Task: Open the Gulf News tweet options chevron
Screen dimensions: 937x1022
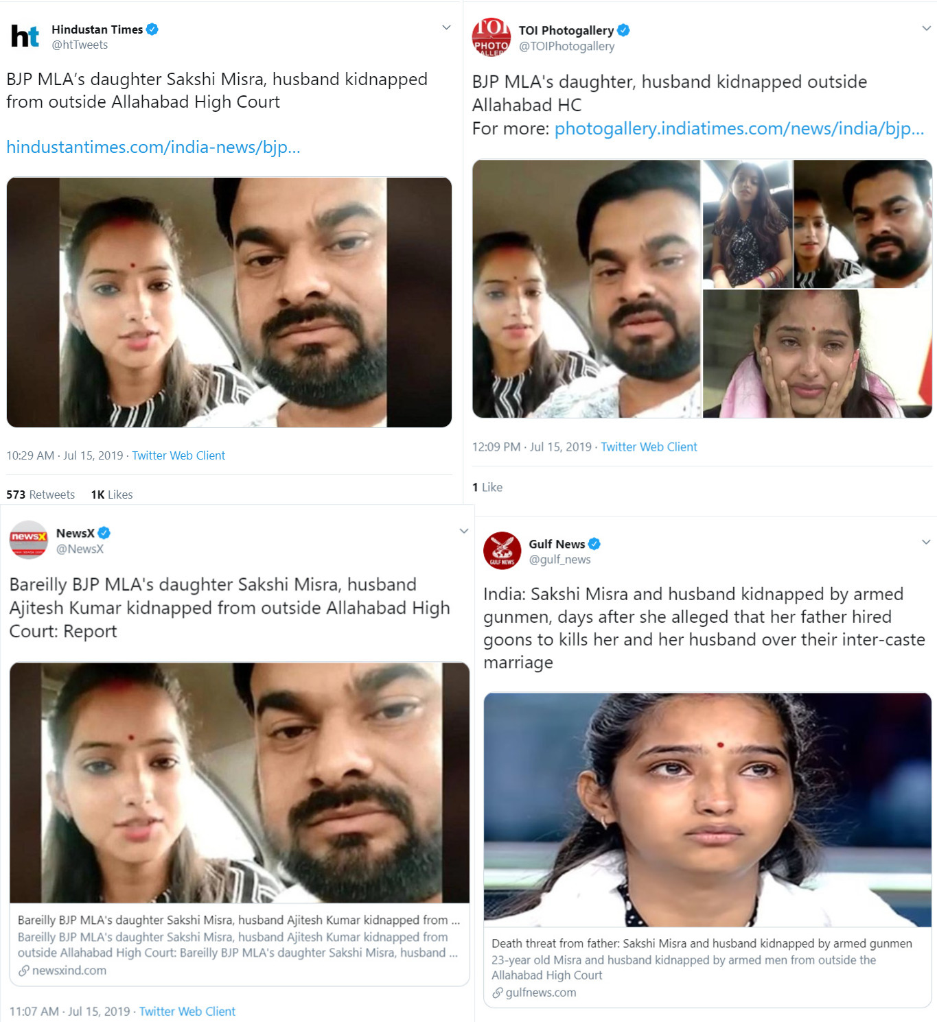Action: [926, 542]
